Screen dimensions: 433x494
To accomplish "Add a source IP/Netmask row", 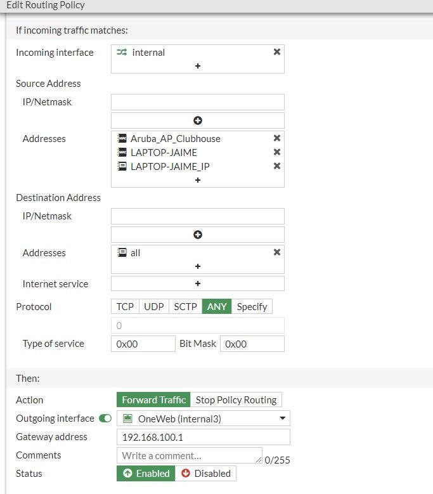I will tap(198, 120).
